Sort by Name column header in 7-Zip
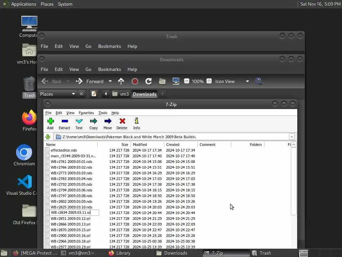 point(71,145)
